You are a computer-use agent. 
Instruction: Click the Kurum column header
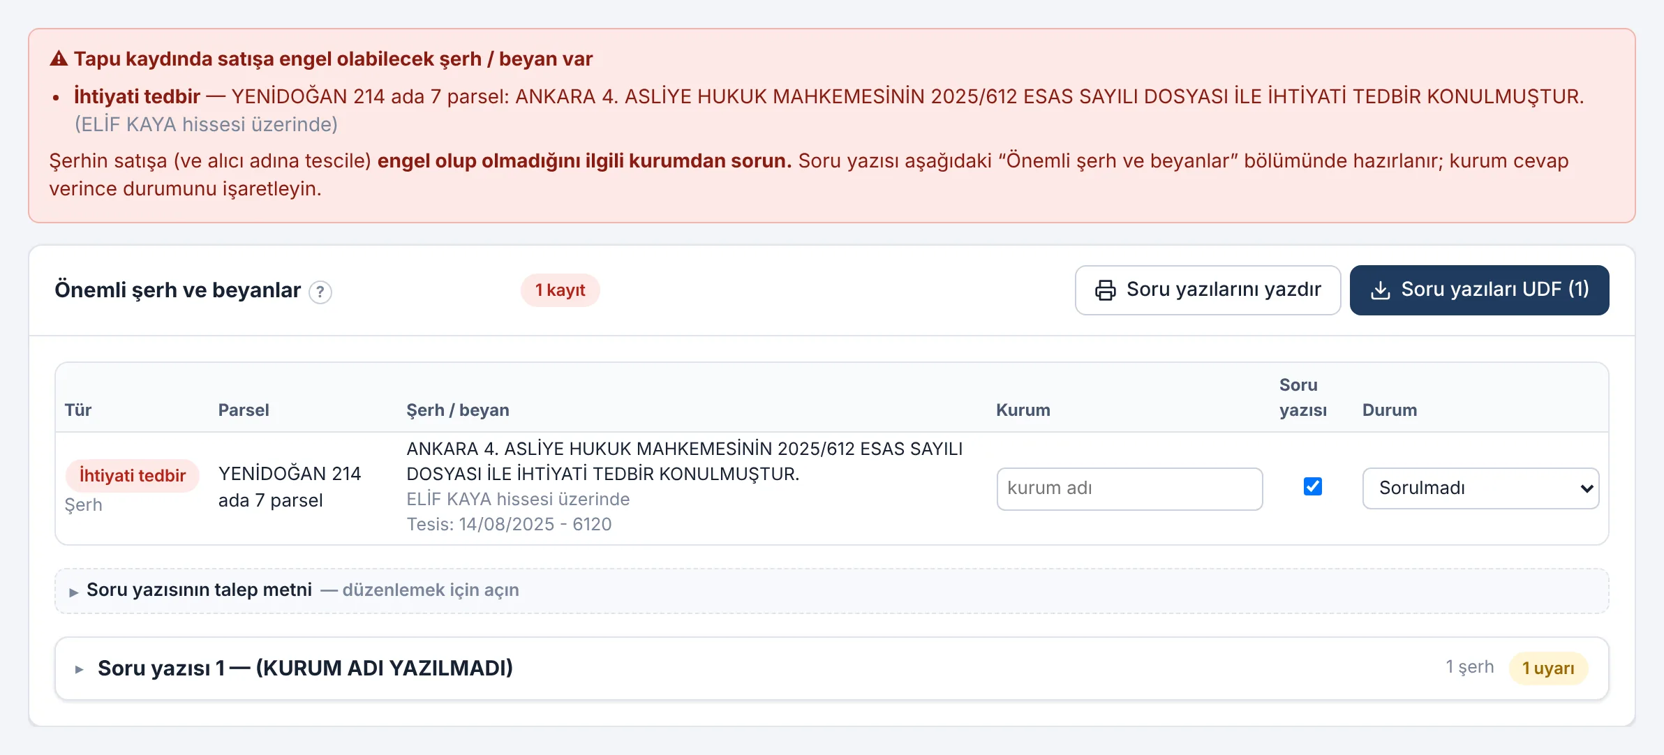(1023, 410)
